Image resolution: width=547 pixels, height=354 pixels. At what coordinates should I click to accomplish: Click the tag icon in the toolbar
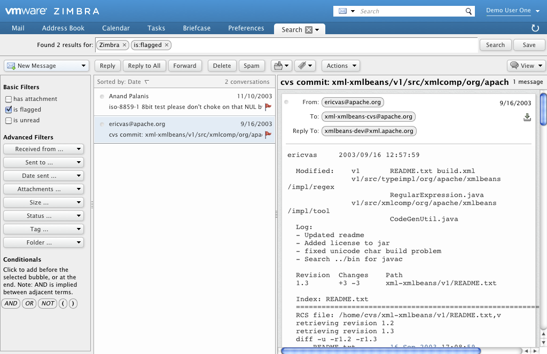(302, 66)
